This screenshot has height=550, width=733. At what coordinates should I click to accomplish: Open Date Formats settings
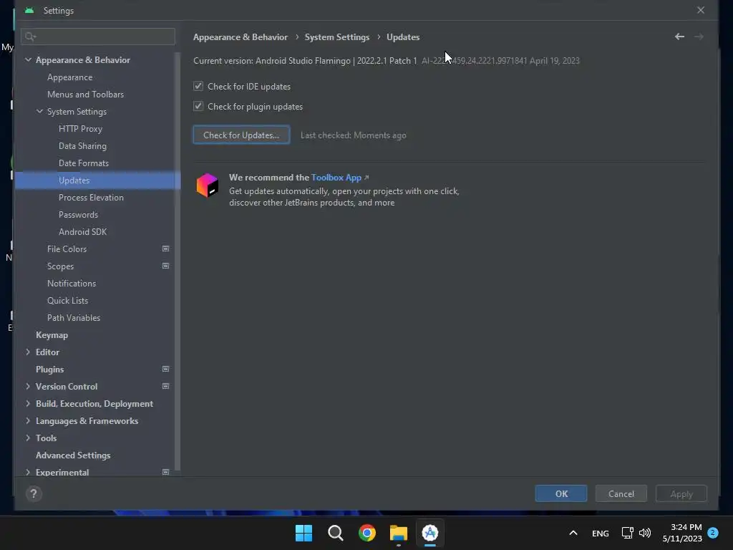(84, 163)
